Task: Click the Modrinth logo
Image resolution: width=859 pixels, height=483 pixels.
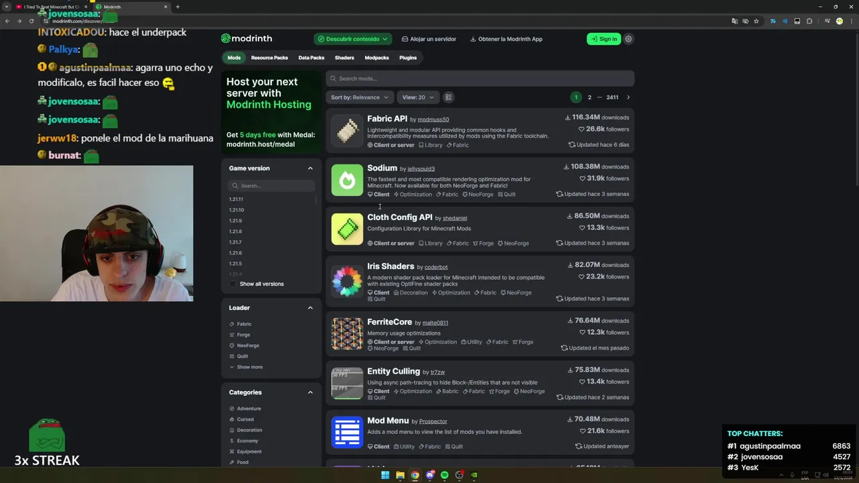Action: click(x=246, y=39)
